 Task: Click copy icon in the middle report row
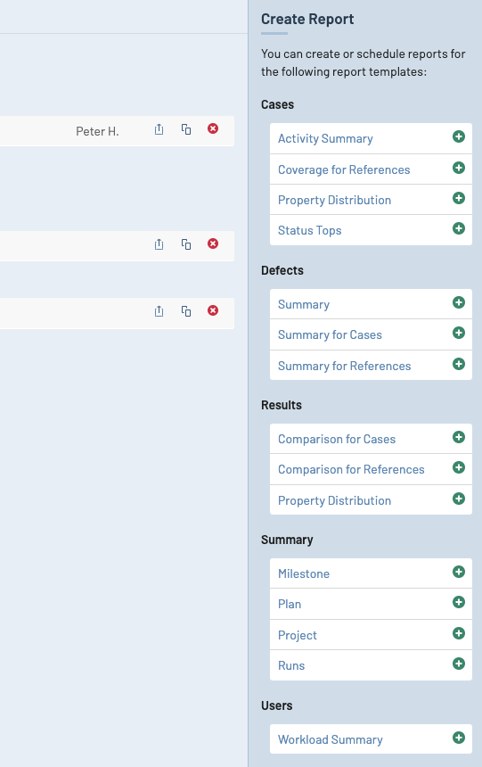point(186,244)
